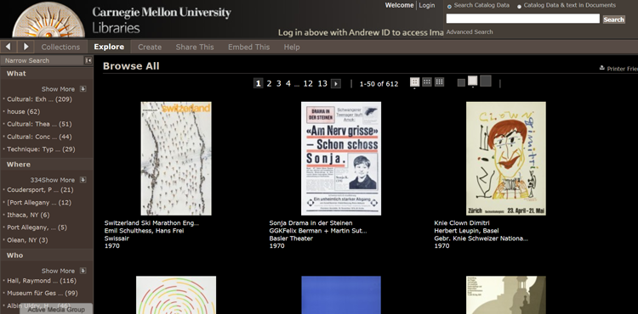Go to next results page arrow
This screenshot has width=638, height=314.
click(x=336, y=83)
